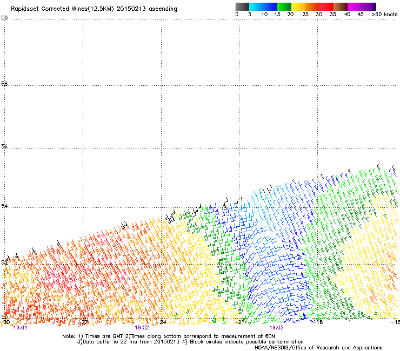Click the latitude axis label '50' on the left axis
This screenshot has height=351, width=400.
pyautogui.click(x=4, y=316)
